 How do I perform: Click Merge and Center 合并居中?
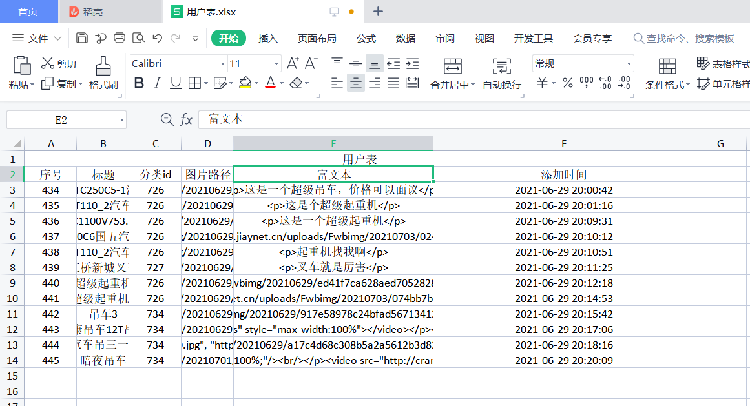pyautogui.click(x=452, y=74)
